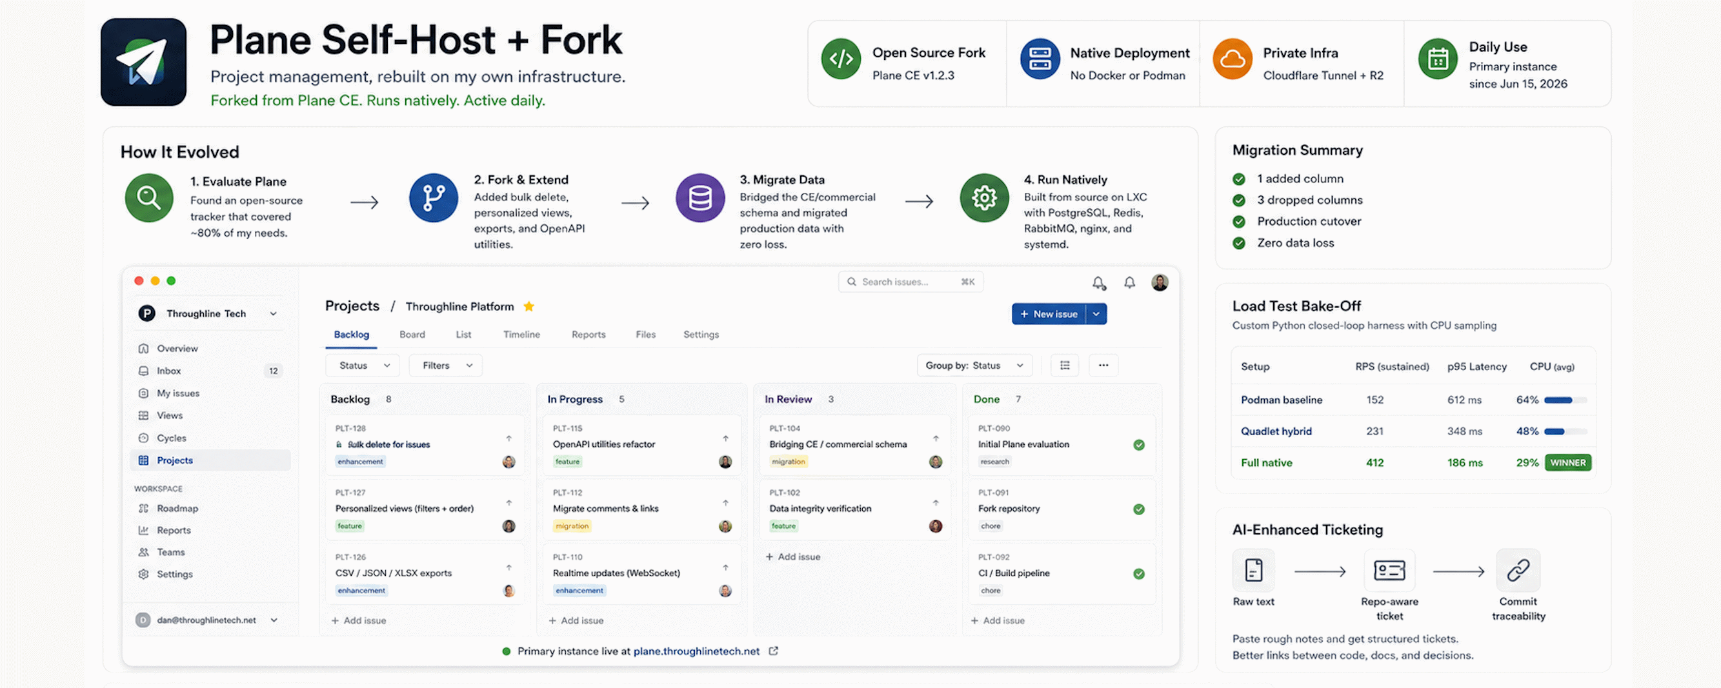This screenshot has width=1721, height=688.
Task: Open the Inbox sidebar item
Action: pyautogui.click(x=210, y=371)
